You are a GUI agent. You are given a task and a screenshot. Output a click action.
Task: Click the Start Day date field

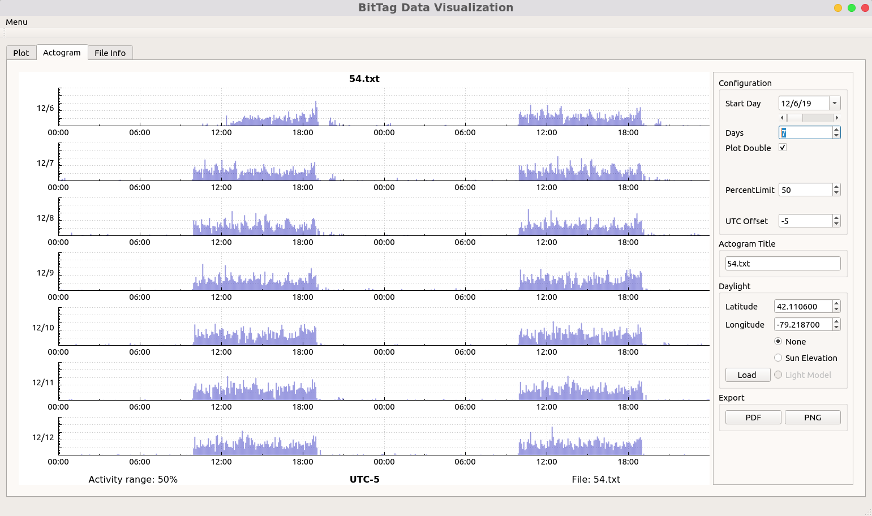click(804, 103)
